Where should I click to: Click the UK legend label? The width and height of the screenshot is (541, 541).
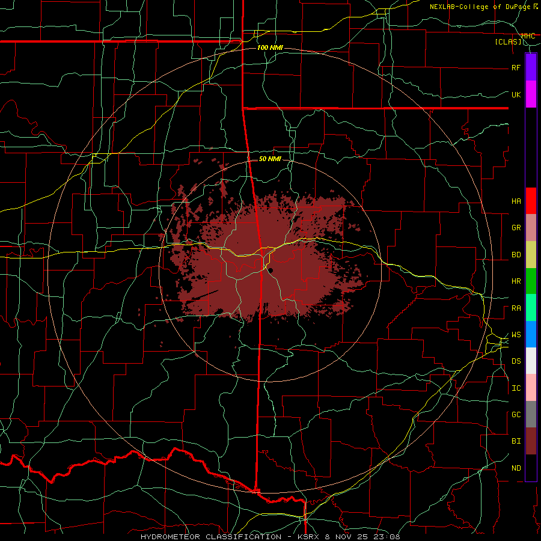(x=516, y=94)
